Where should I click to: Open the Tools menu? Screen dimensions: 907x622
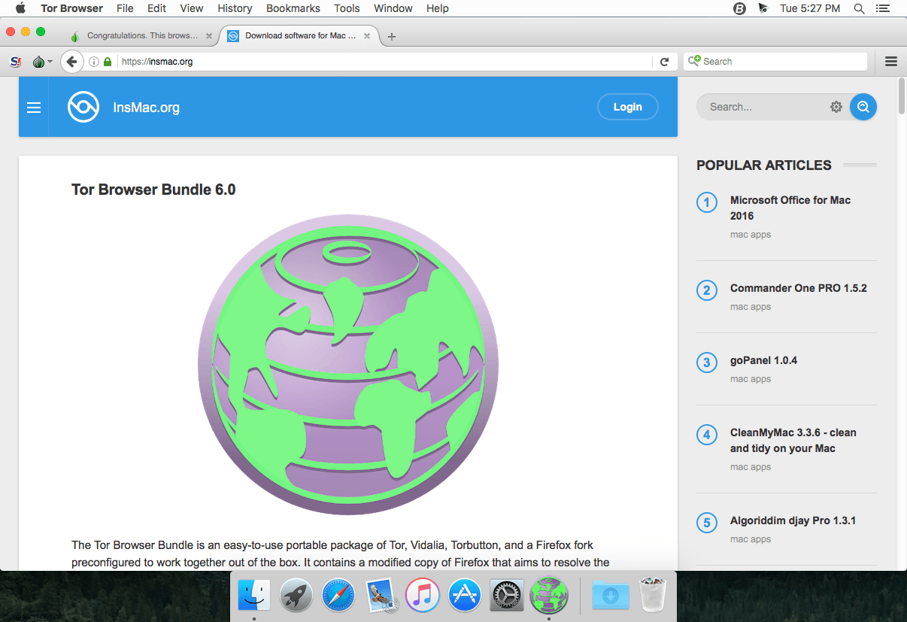[347, 8]
